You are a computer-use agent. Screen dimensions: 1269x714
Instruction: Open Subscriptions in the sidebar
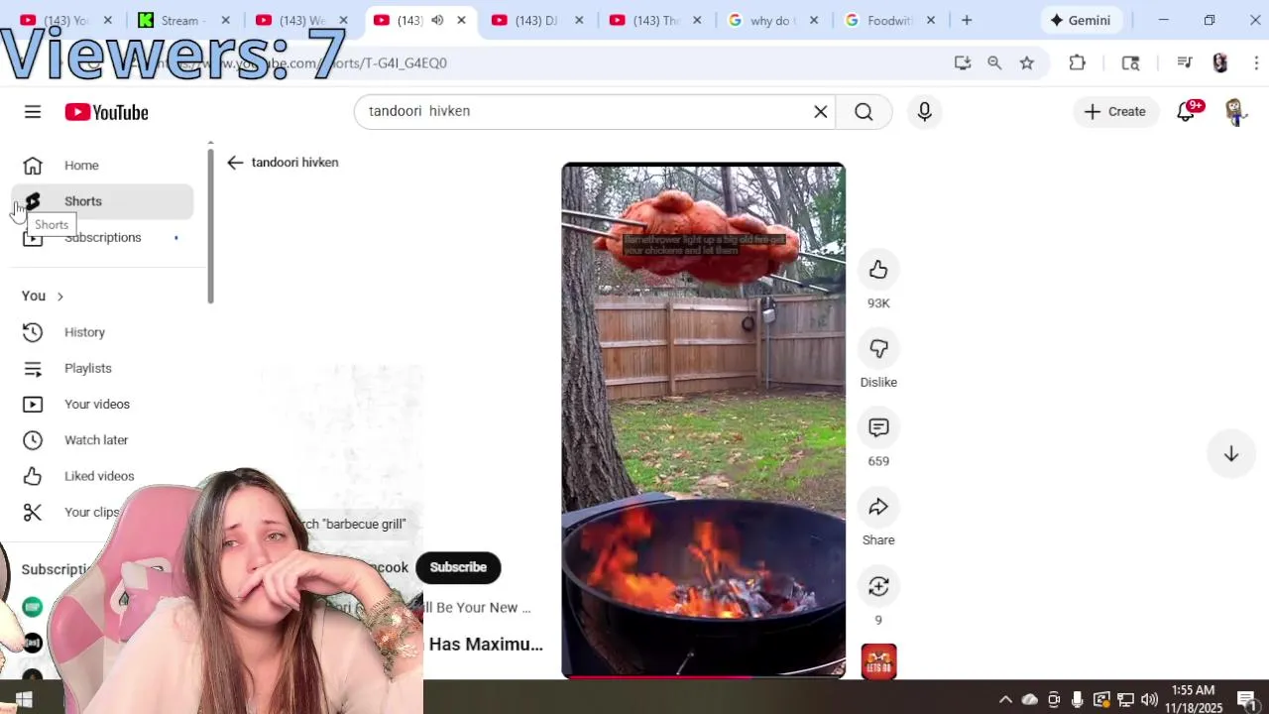pyautogui.click(x=103, y=237)
